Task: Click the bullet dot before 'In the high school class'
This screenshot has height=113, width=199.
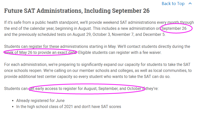Action: (x=13, y=107)
